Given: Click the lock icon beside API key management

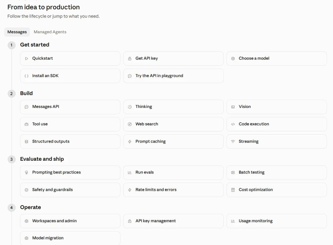Looking at the screenshot, I should pyautogui.click(x=130, y=221).
